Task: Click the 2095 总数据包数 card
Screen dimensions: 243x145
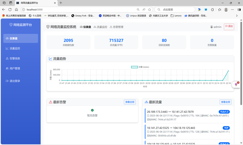Action: point(68,42)
